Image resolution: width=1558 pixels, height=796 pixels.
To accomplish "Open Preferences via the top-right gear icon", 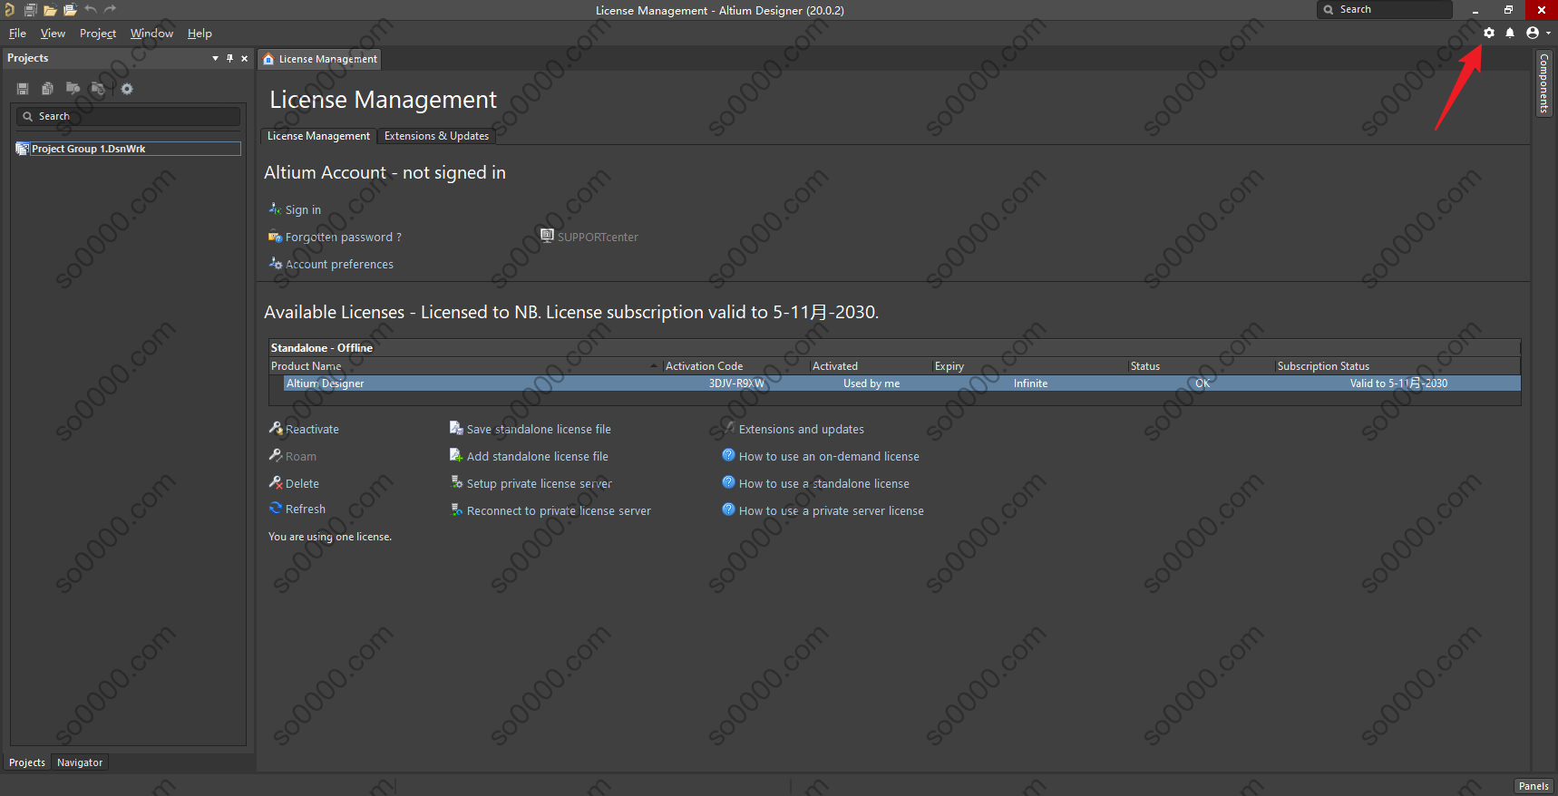I will (x=1488, y=33).
